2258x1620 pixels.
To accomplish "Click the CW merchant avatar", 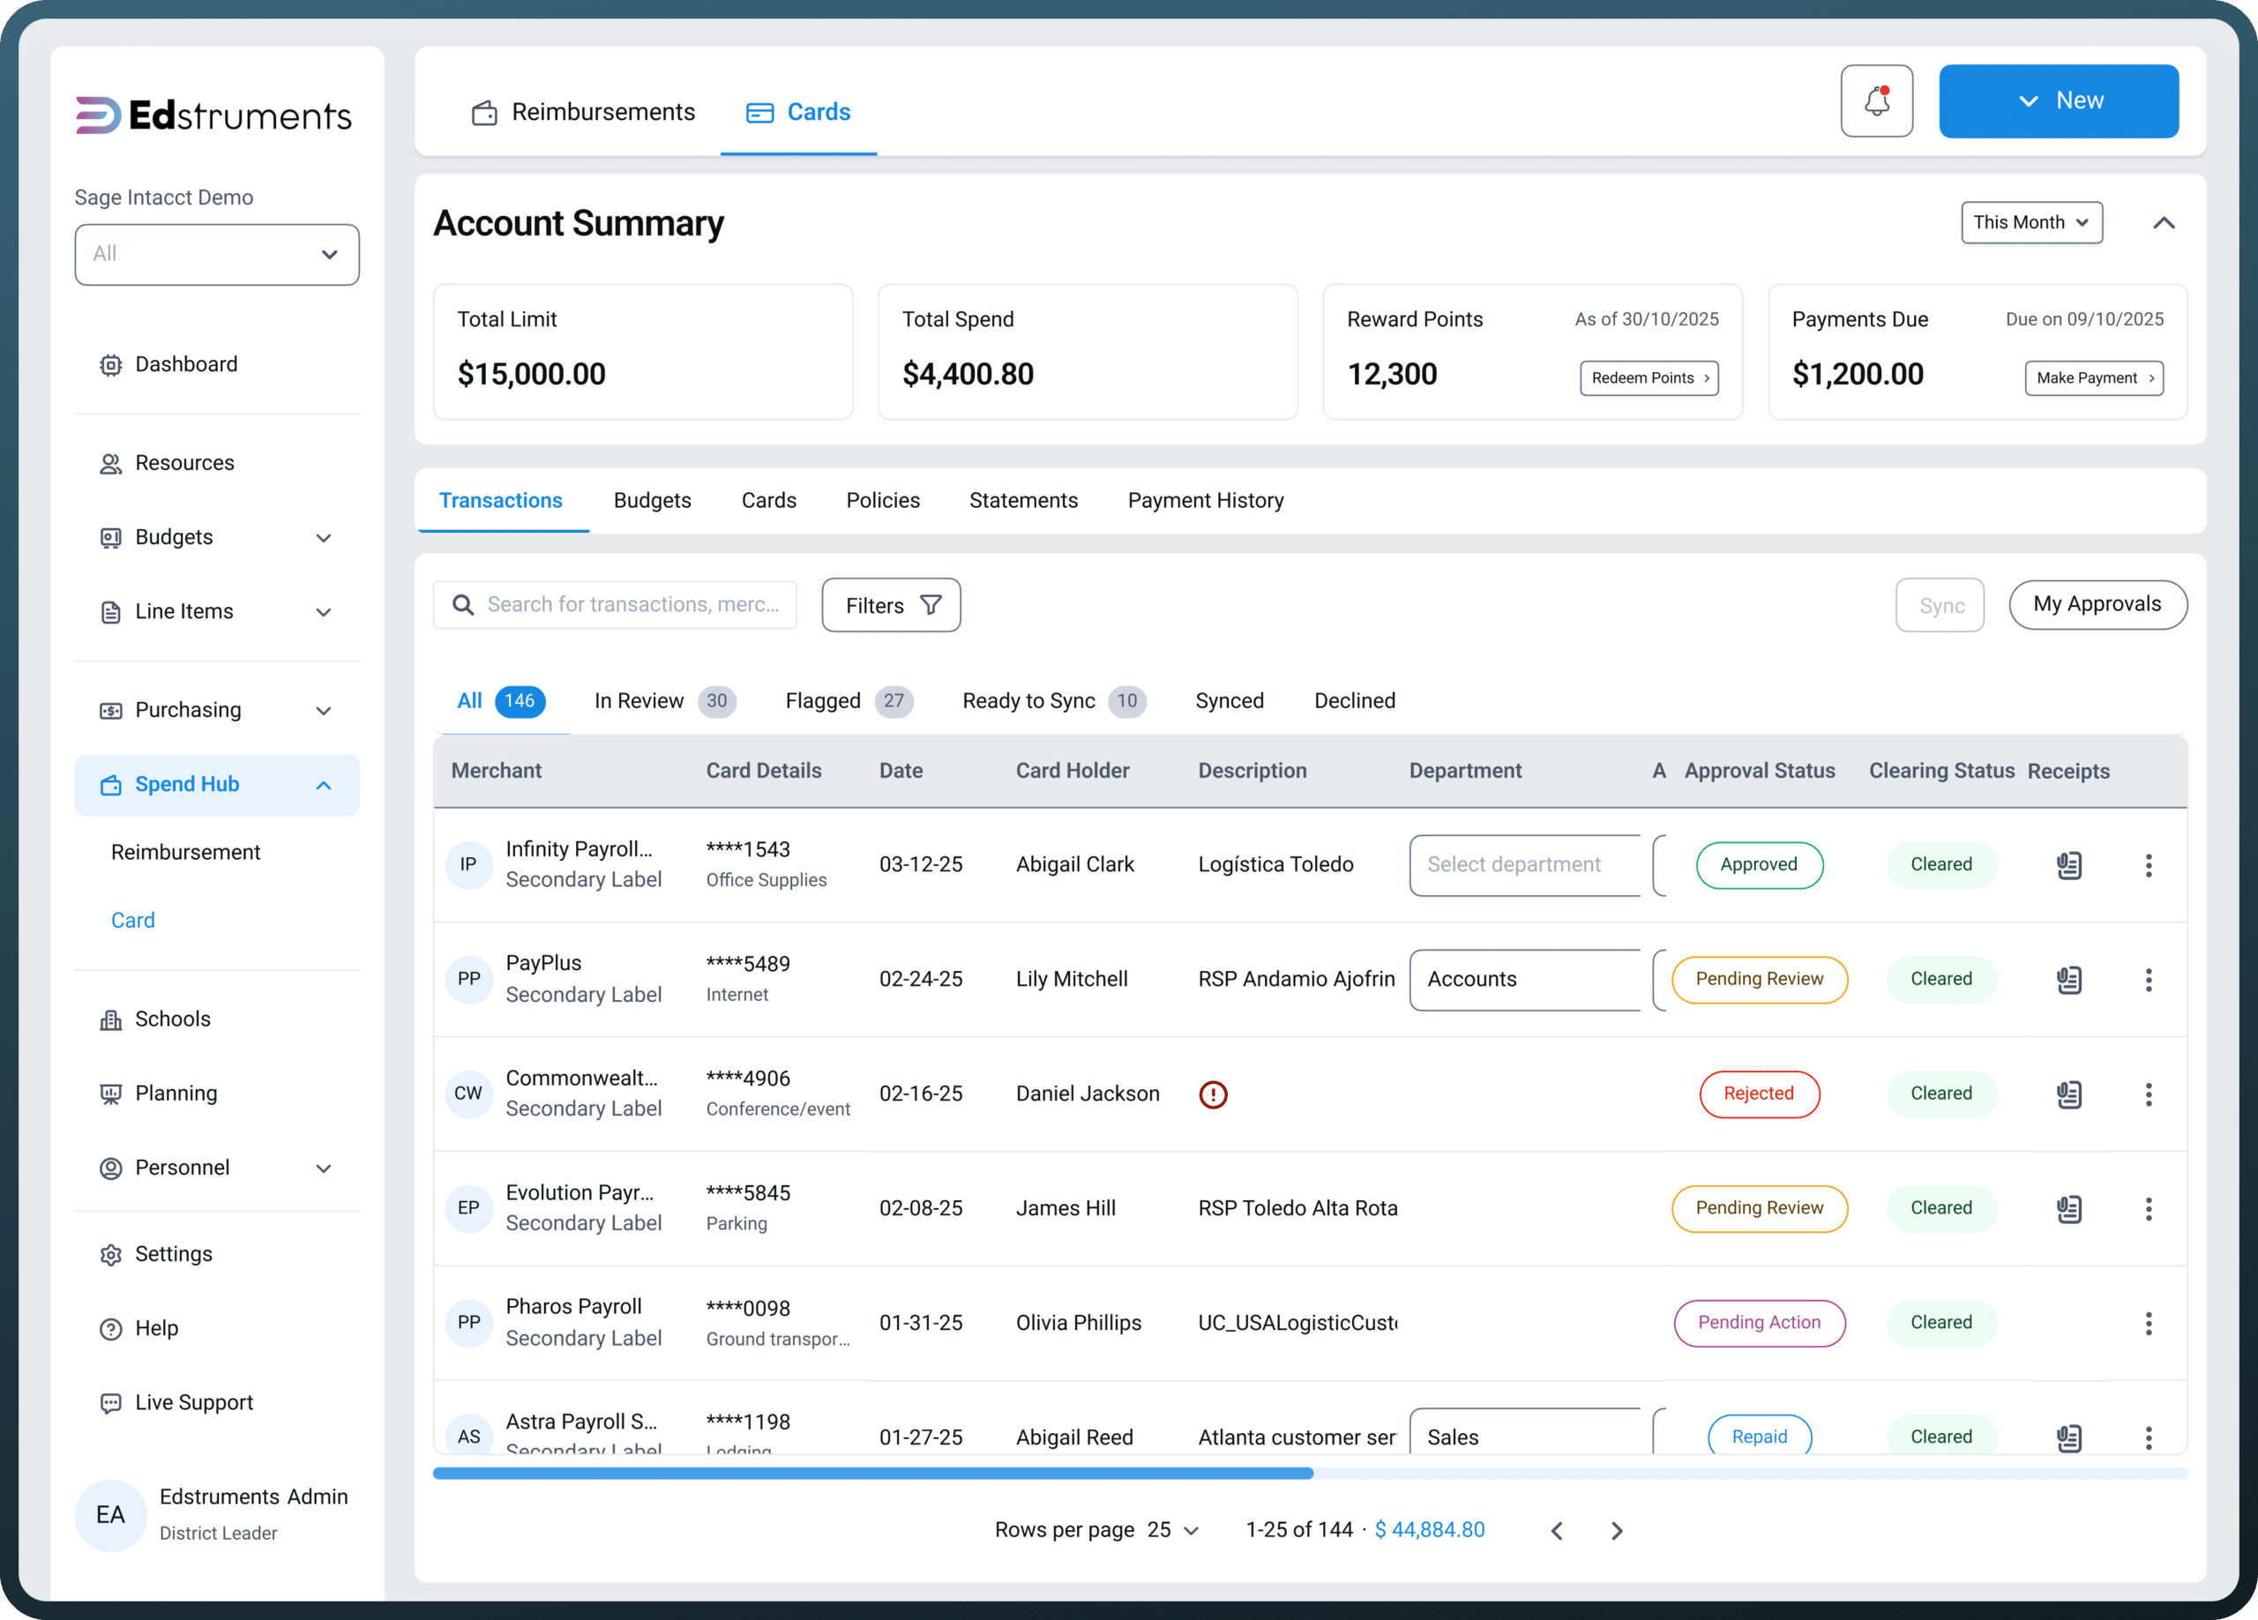I will (x=468, y=1094).
